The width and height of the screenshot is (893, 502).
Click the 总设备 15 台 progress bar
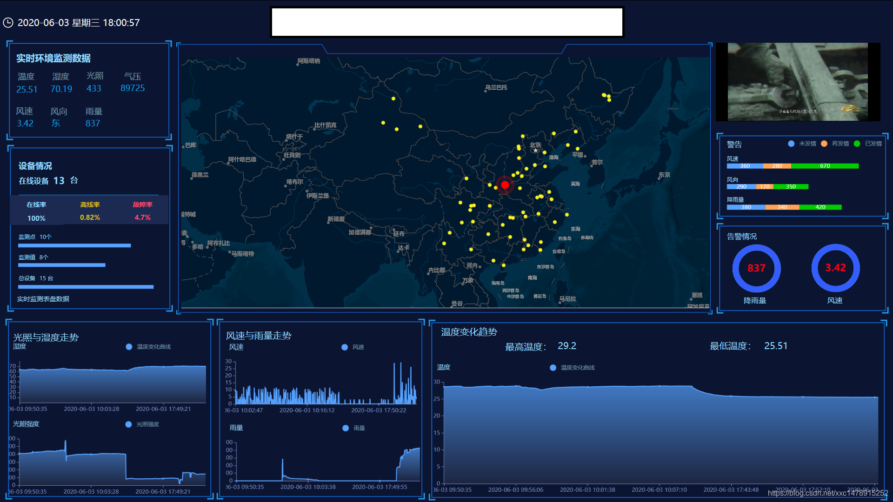[x=86, y=287]
